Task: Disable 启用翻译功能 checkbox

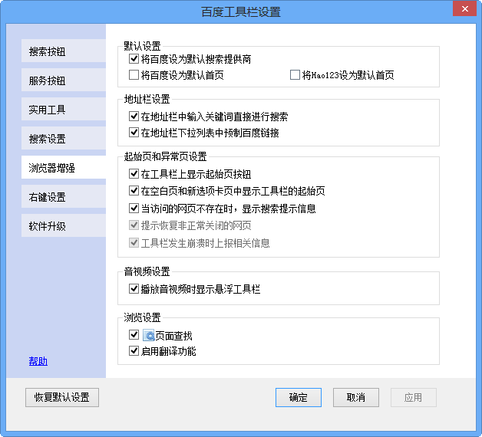Action: click(x=134, y=350)
